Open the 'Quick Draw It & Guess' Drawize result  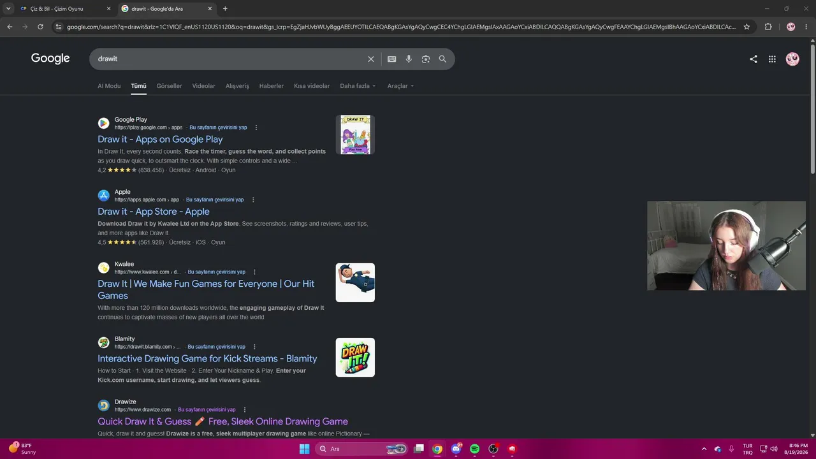pos(222,421)
